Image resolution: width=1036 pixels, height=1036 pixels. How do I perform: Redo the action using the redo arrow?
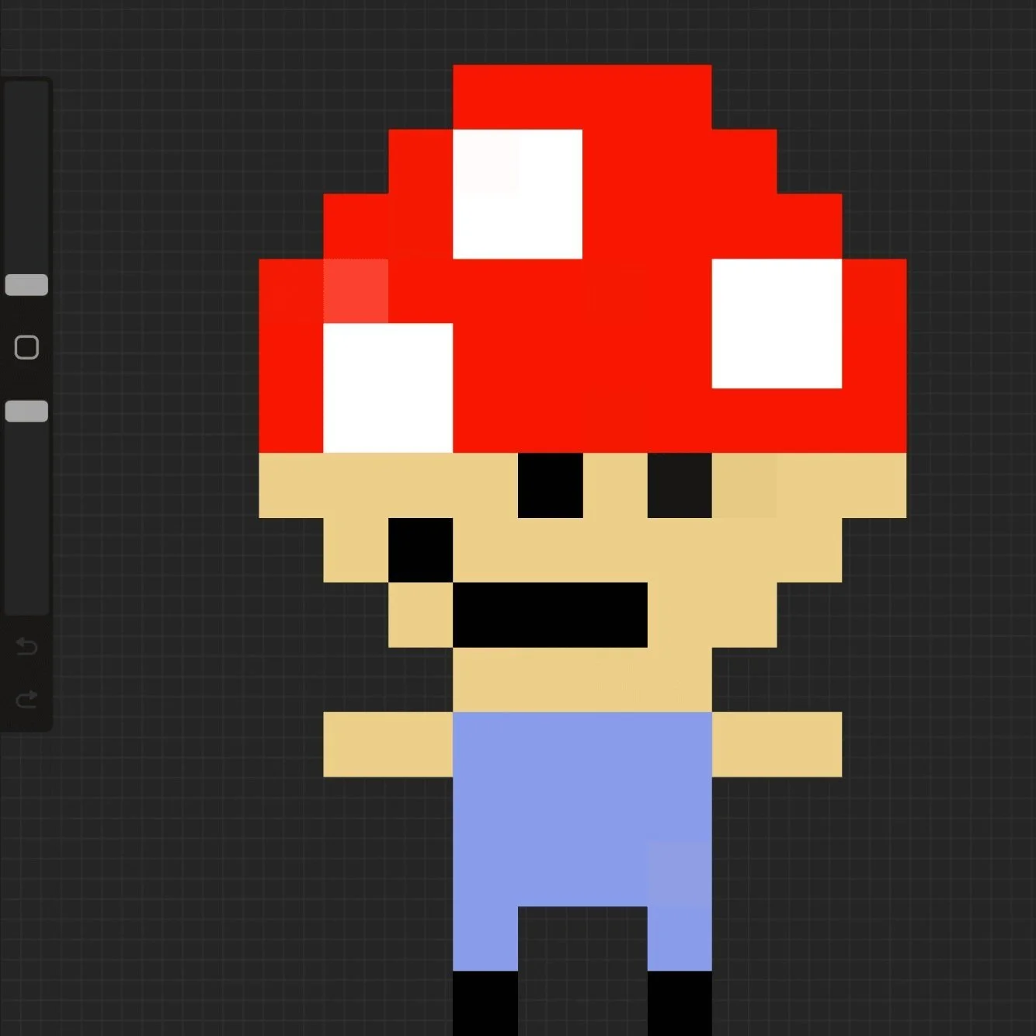click(x=26, y=700)
